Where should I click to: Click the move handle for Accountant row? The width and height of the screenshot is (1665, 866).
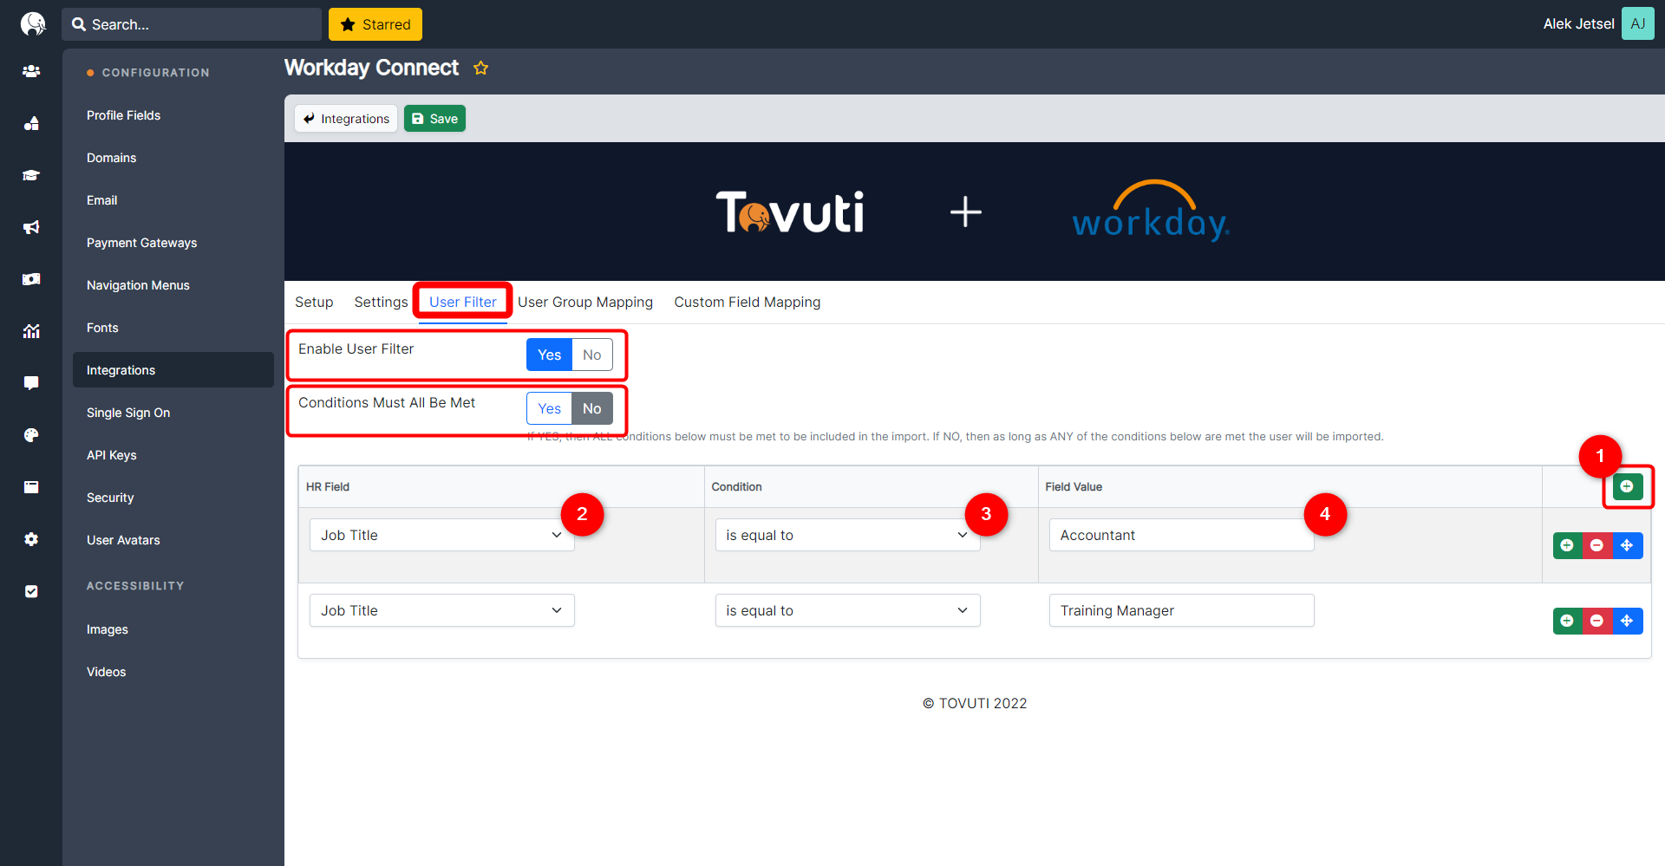coord(1627,545)
